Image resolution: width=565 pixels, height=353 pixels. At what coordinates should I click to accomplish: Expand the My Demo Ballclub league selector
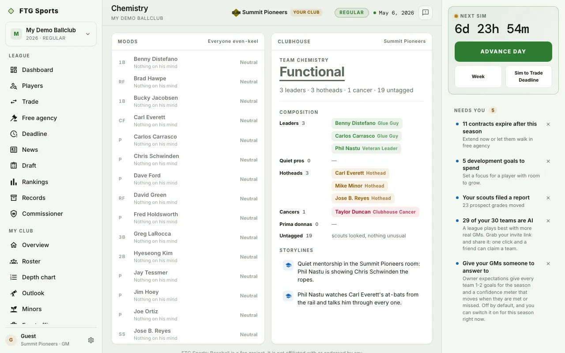[x=51, y=34]
